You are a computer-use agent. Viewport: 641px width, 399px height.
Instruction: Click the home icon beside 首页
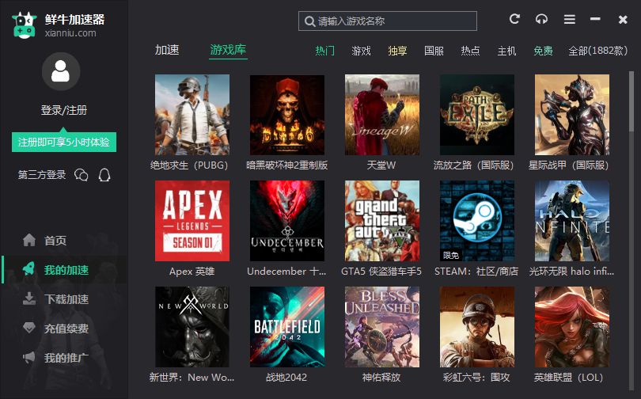click(29, 240)
